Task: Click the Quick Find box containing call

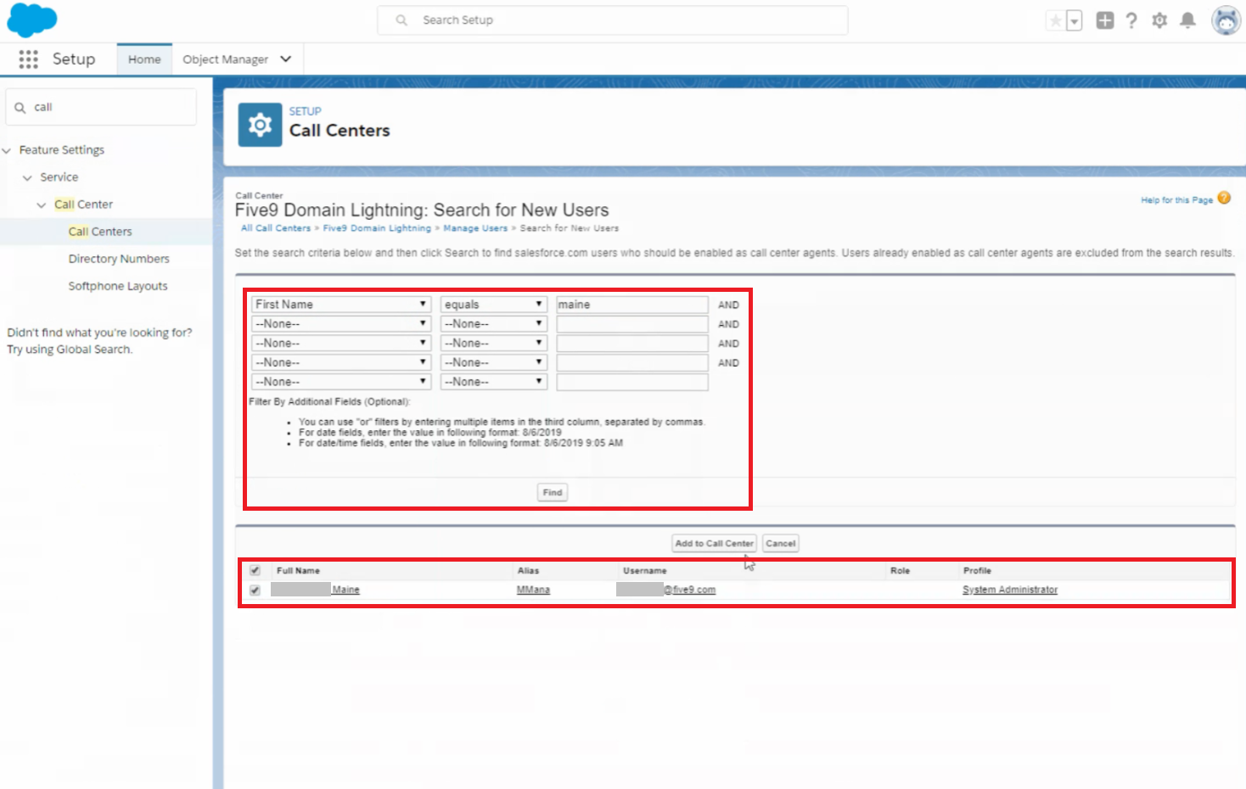Action: pyautogui.click(x=101, y=108)
